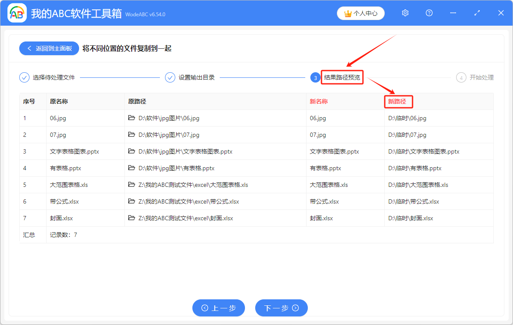Click the folder icon beside 带公式.xlsx path
The width and height of the screenshot is (513, 325).
click(x=132, y=201)
